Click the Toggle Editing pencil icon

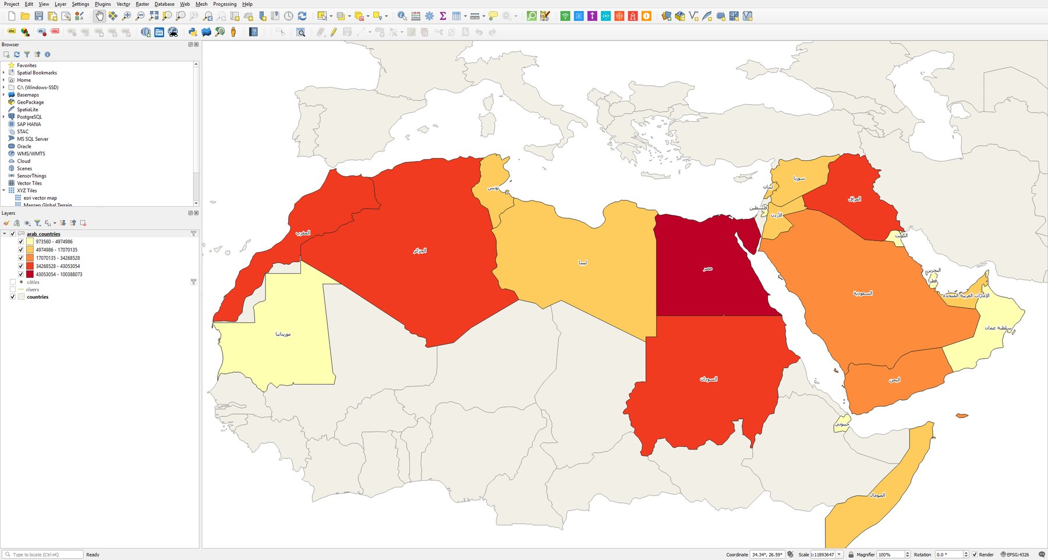click(333, 32)
